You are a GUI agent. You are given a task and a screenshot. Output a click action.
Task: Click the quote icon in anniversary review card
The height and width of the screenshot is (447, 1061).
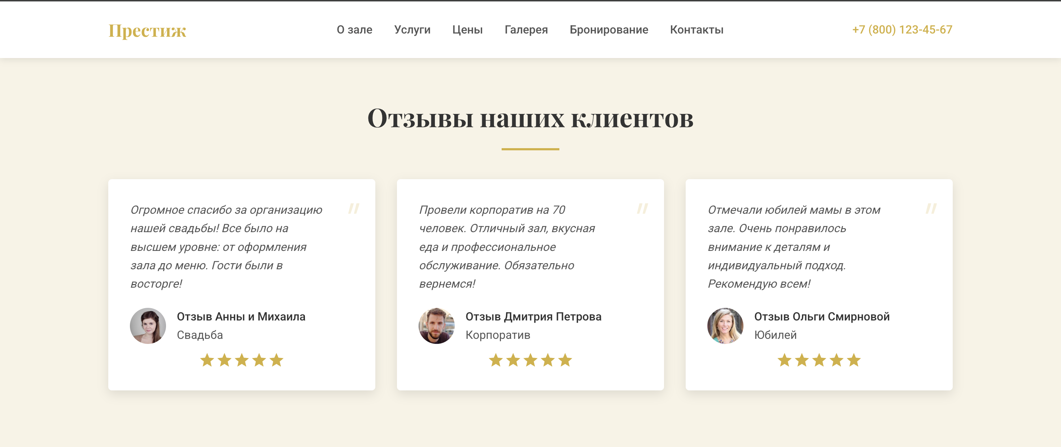931,208
